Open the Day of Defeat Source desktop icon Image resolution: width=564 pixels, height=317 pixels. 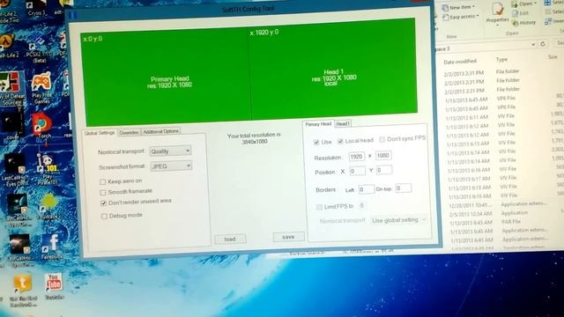11,89
